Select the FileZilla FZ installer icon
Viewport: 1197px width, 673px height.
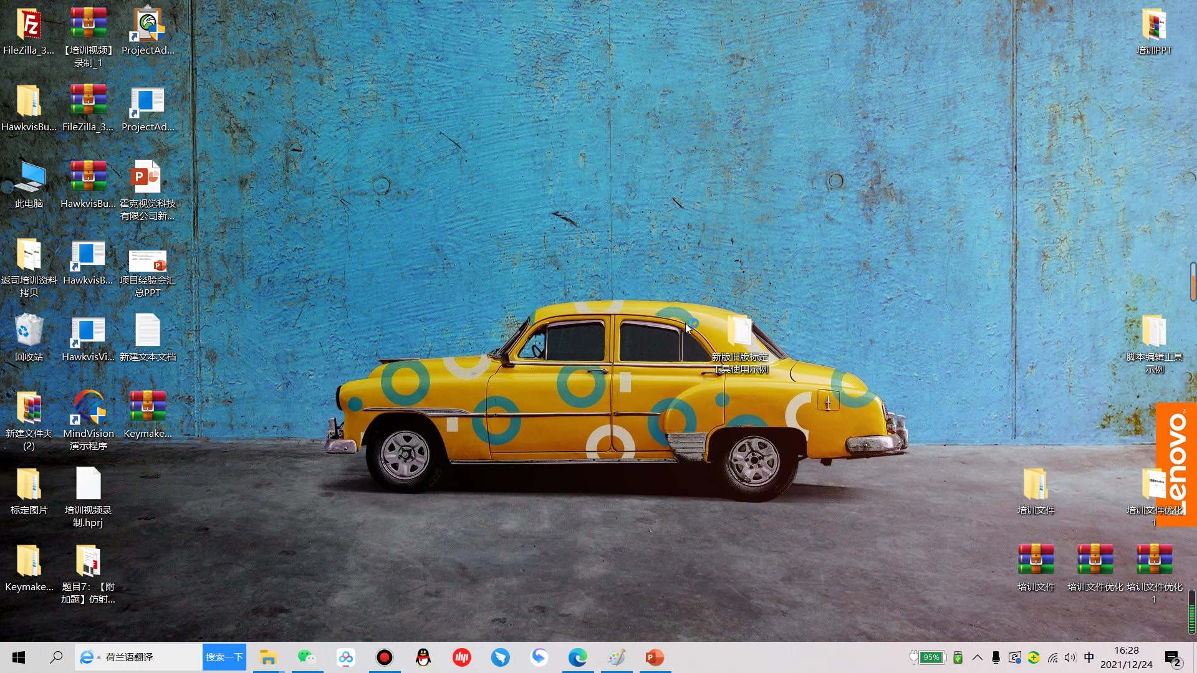[29, 25]
